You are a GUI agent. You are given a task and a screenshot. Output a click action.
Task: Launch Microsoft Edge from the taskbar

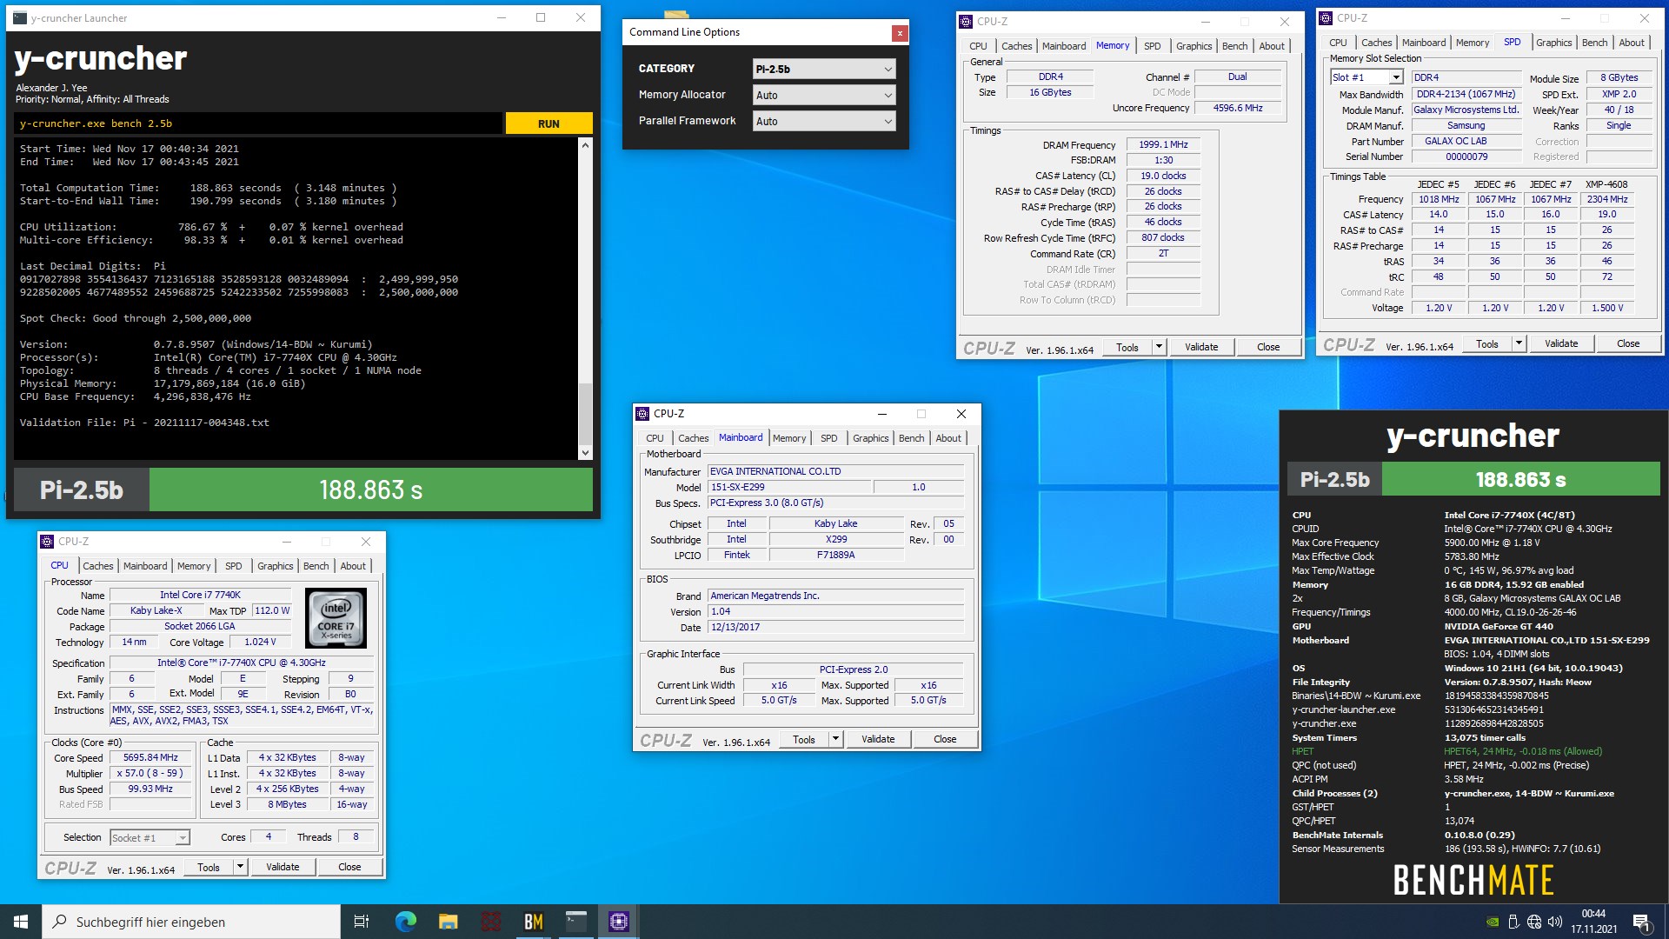405,922
